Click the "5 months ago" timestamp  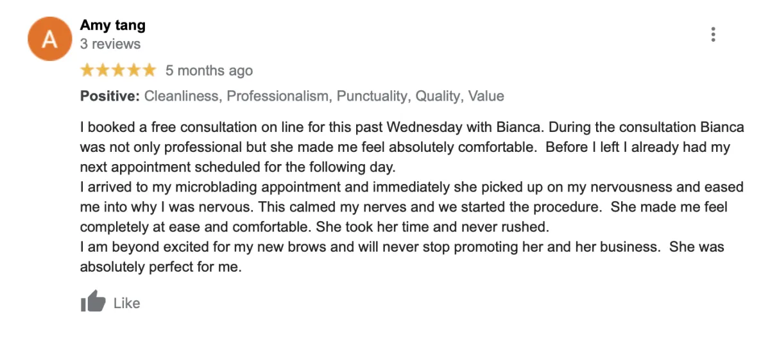(x=209, y=70)
